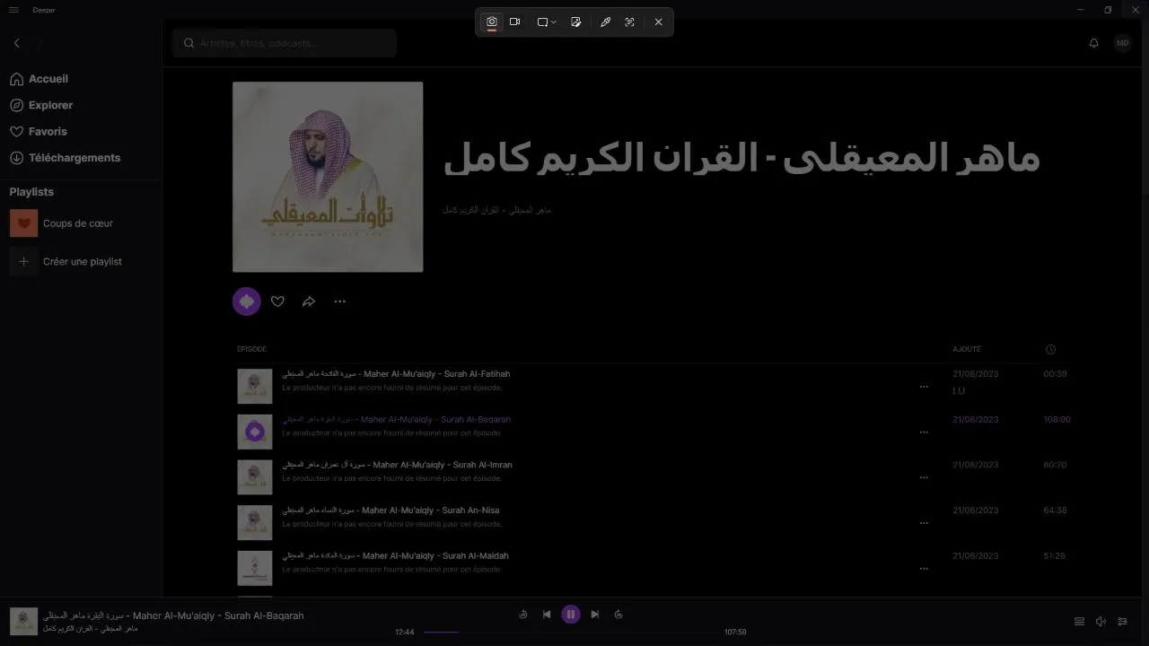Open the MD profile avatar menu

point(1122,43)
